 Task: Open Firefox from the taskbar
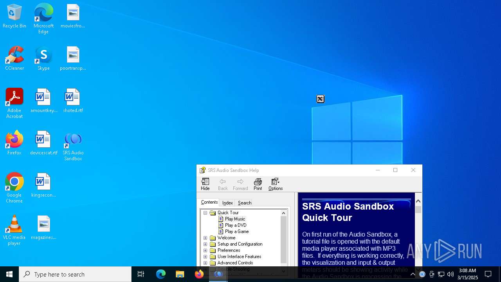(x=199, y=274)
